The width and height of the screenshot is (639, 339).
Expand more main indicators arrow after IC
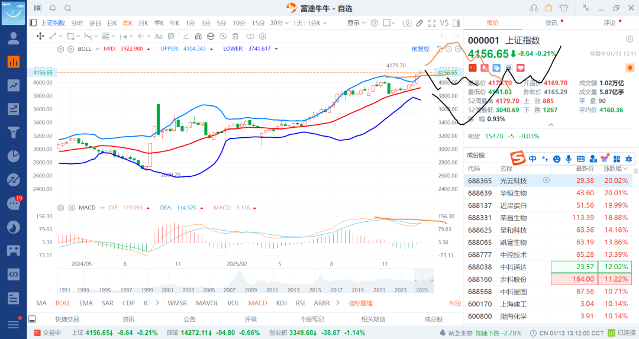coord(157,303)
